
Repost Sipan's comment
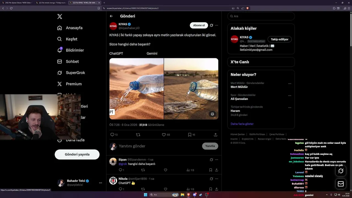tap(143, 170)
